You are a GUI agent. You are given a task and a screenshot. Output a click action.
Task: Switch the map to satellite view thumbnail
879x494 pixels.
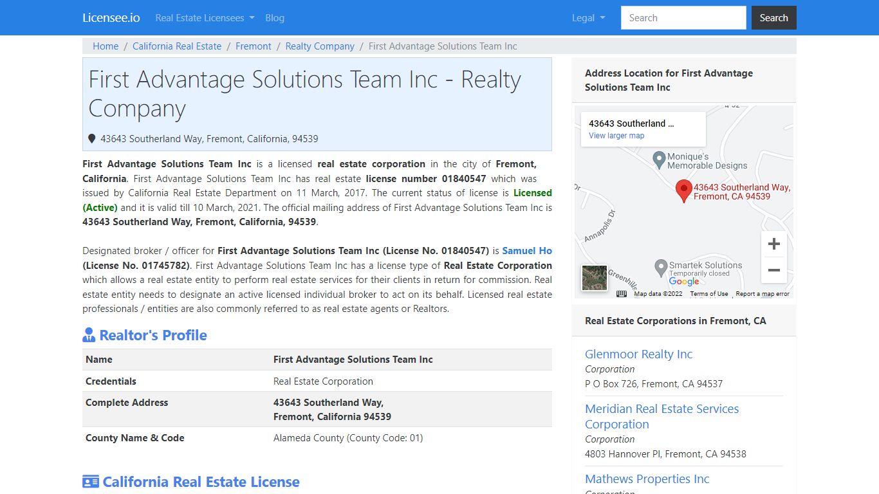coord(594,278)
